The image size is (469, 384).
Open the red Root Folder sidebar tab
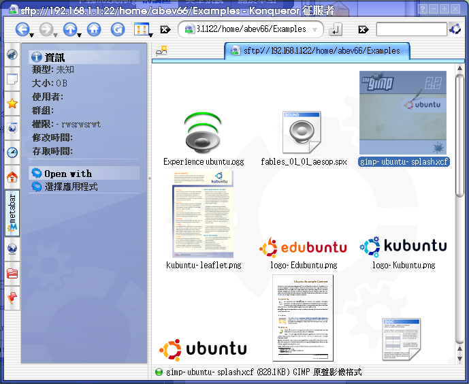click(12, 273)
